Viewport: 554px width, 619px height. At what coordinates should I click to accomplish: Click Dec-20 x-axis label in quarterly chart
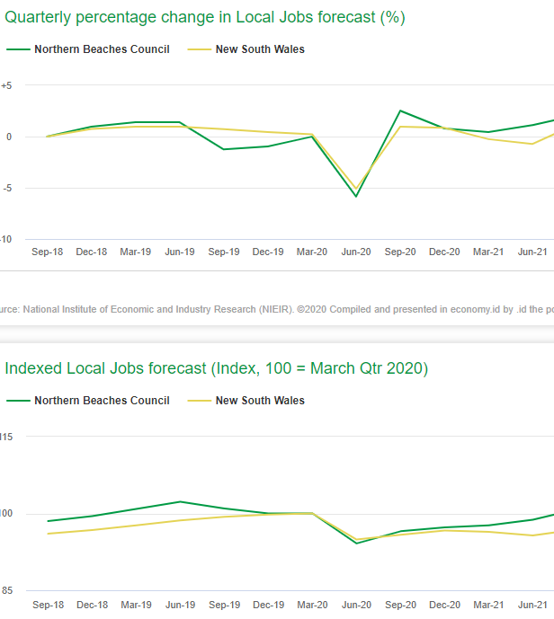(444, 252)
